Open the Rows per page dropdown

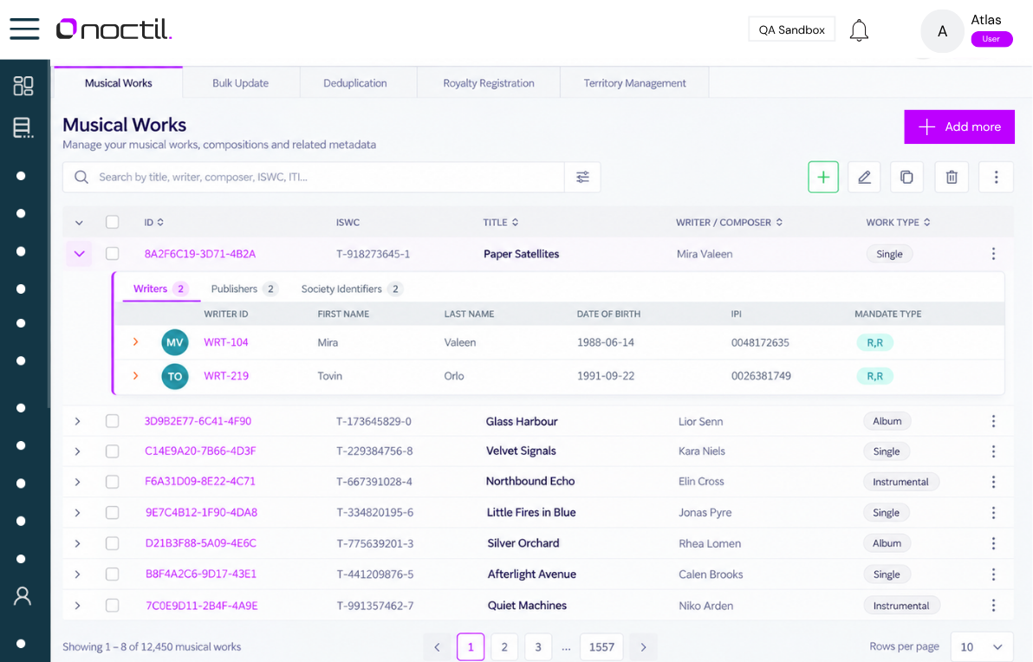click(x=981, y=647)
